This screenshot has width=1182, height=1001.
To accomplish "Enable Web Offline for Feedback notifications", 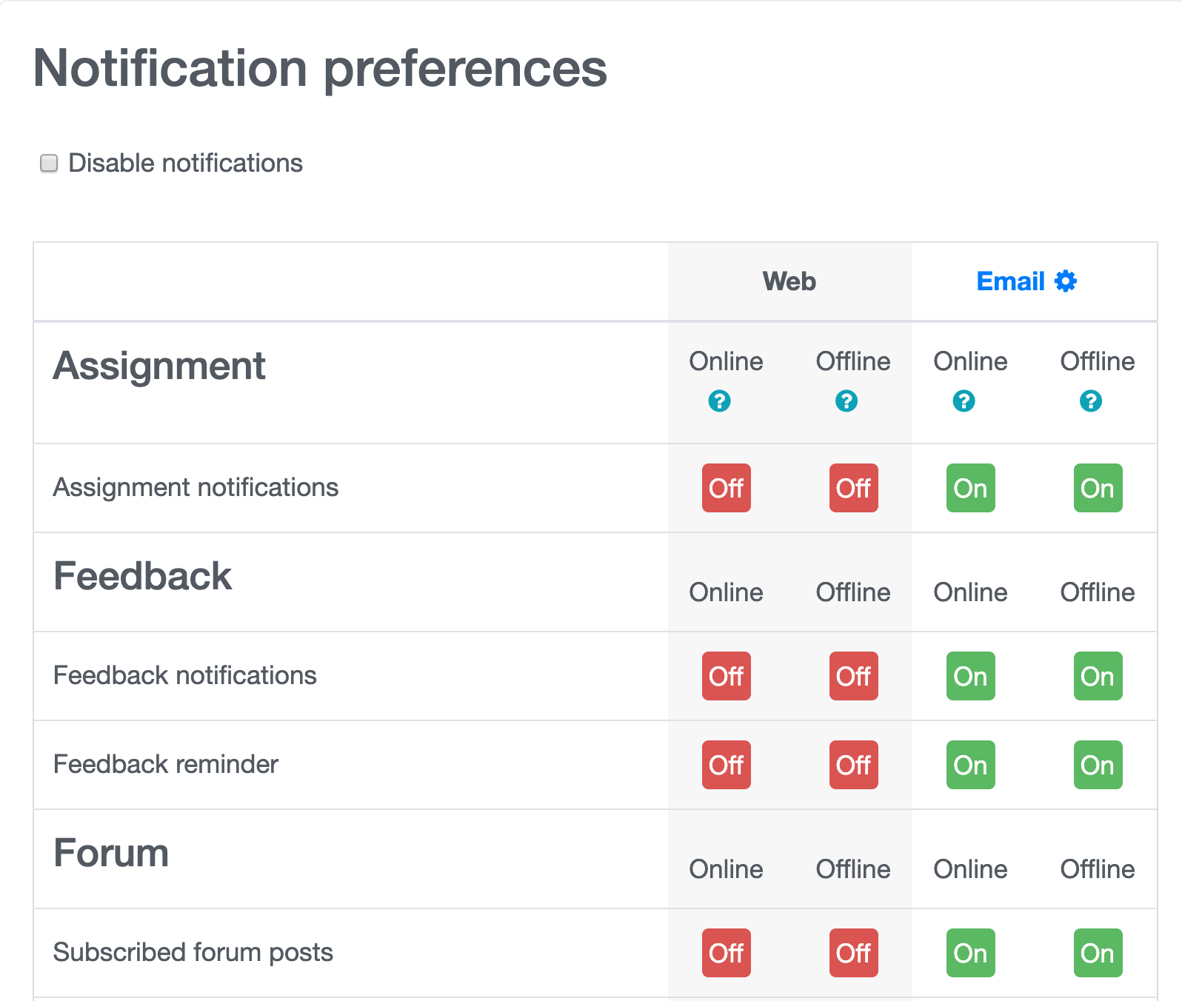I will (853, 676).
